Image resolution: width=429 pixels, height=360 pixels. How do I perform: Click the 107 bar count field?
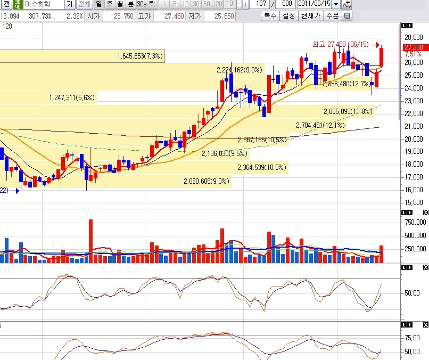click(260, 4)
